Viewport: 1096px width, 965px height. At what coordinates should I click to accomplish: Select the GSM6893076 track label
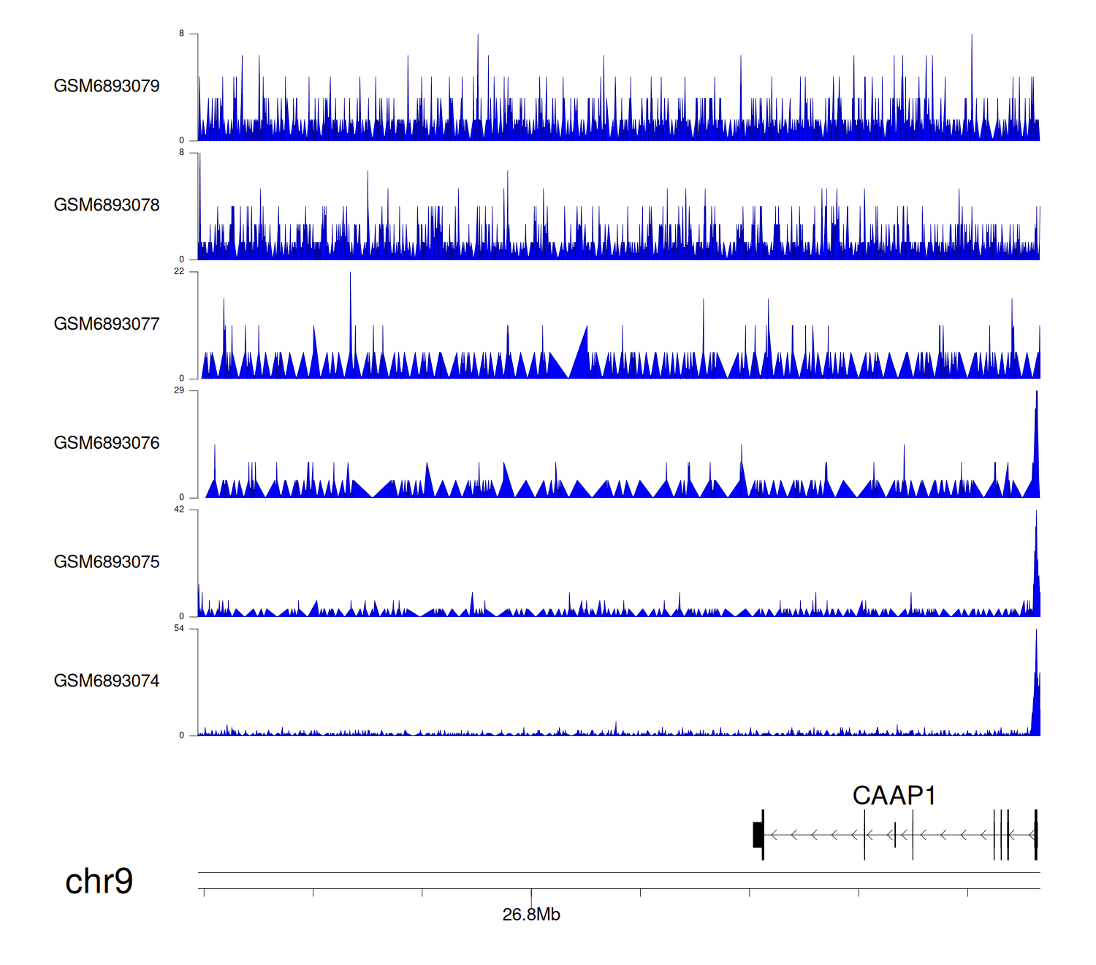pos(107,443)
